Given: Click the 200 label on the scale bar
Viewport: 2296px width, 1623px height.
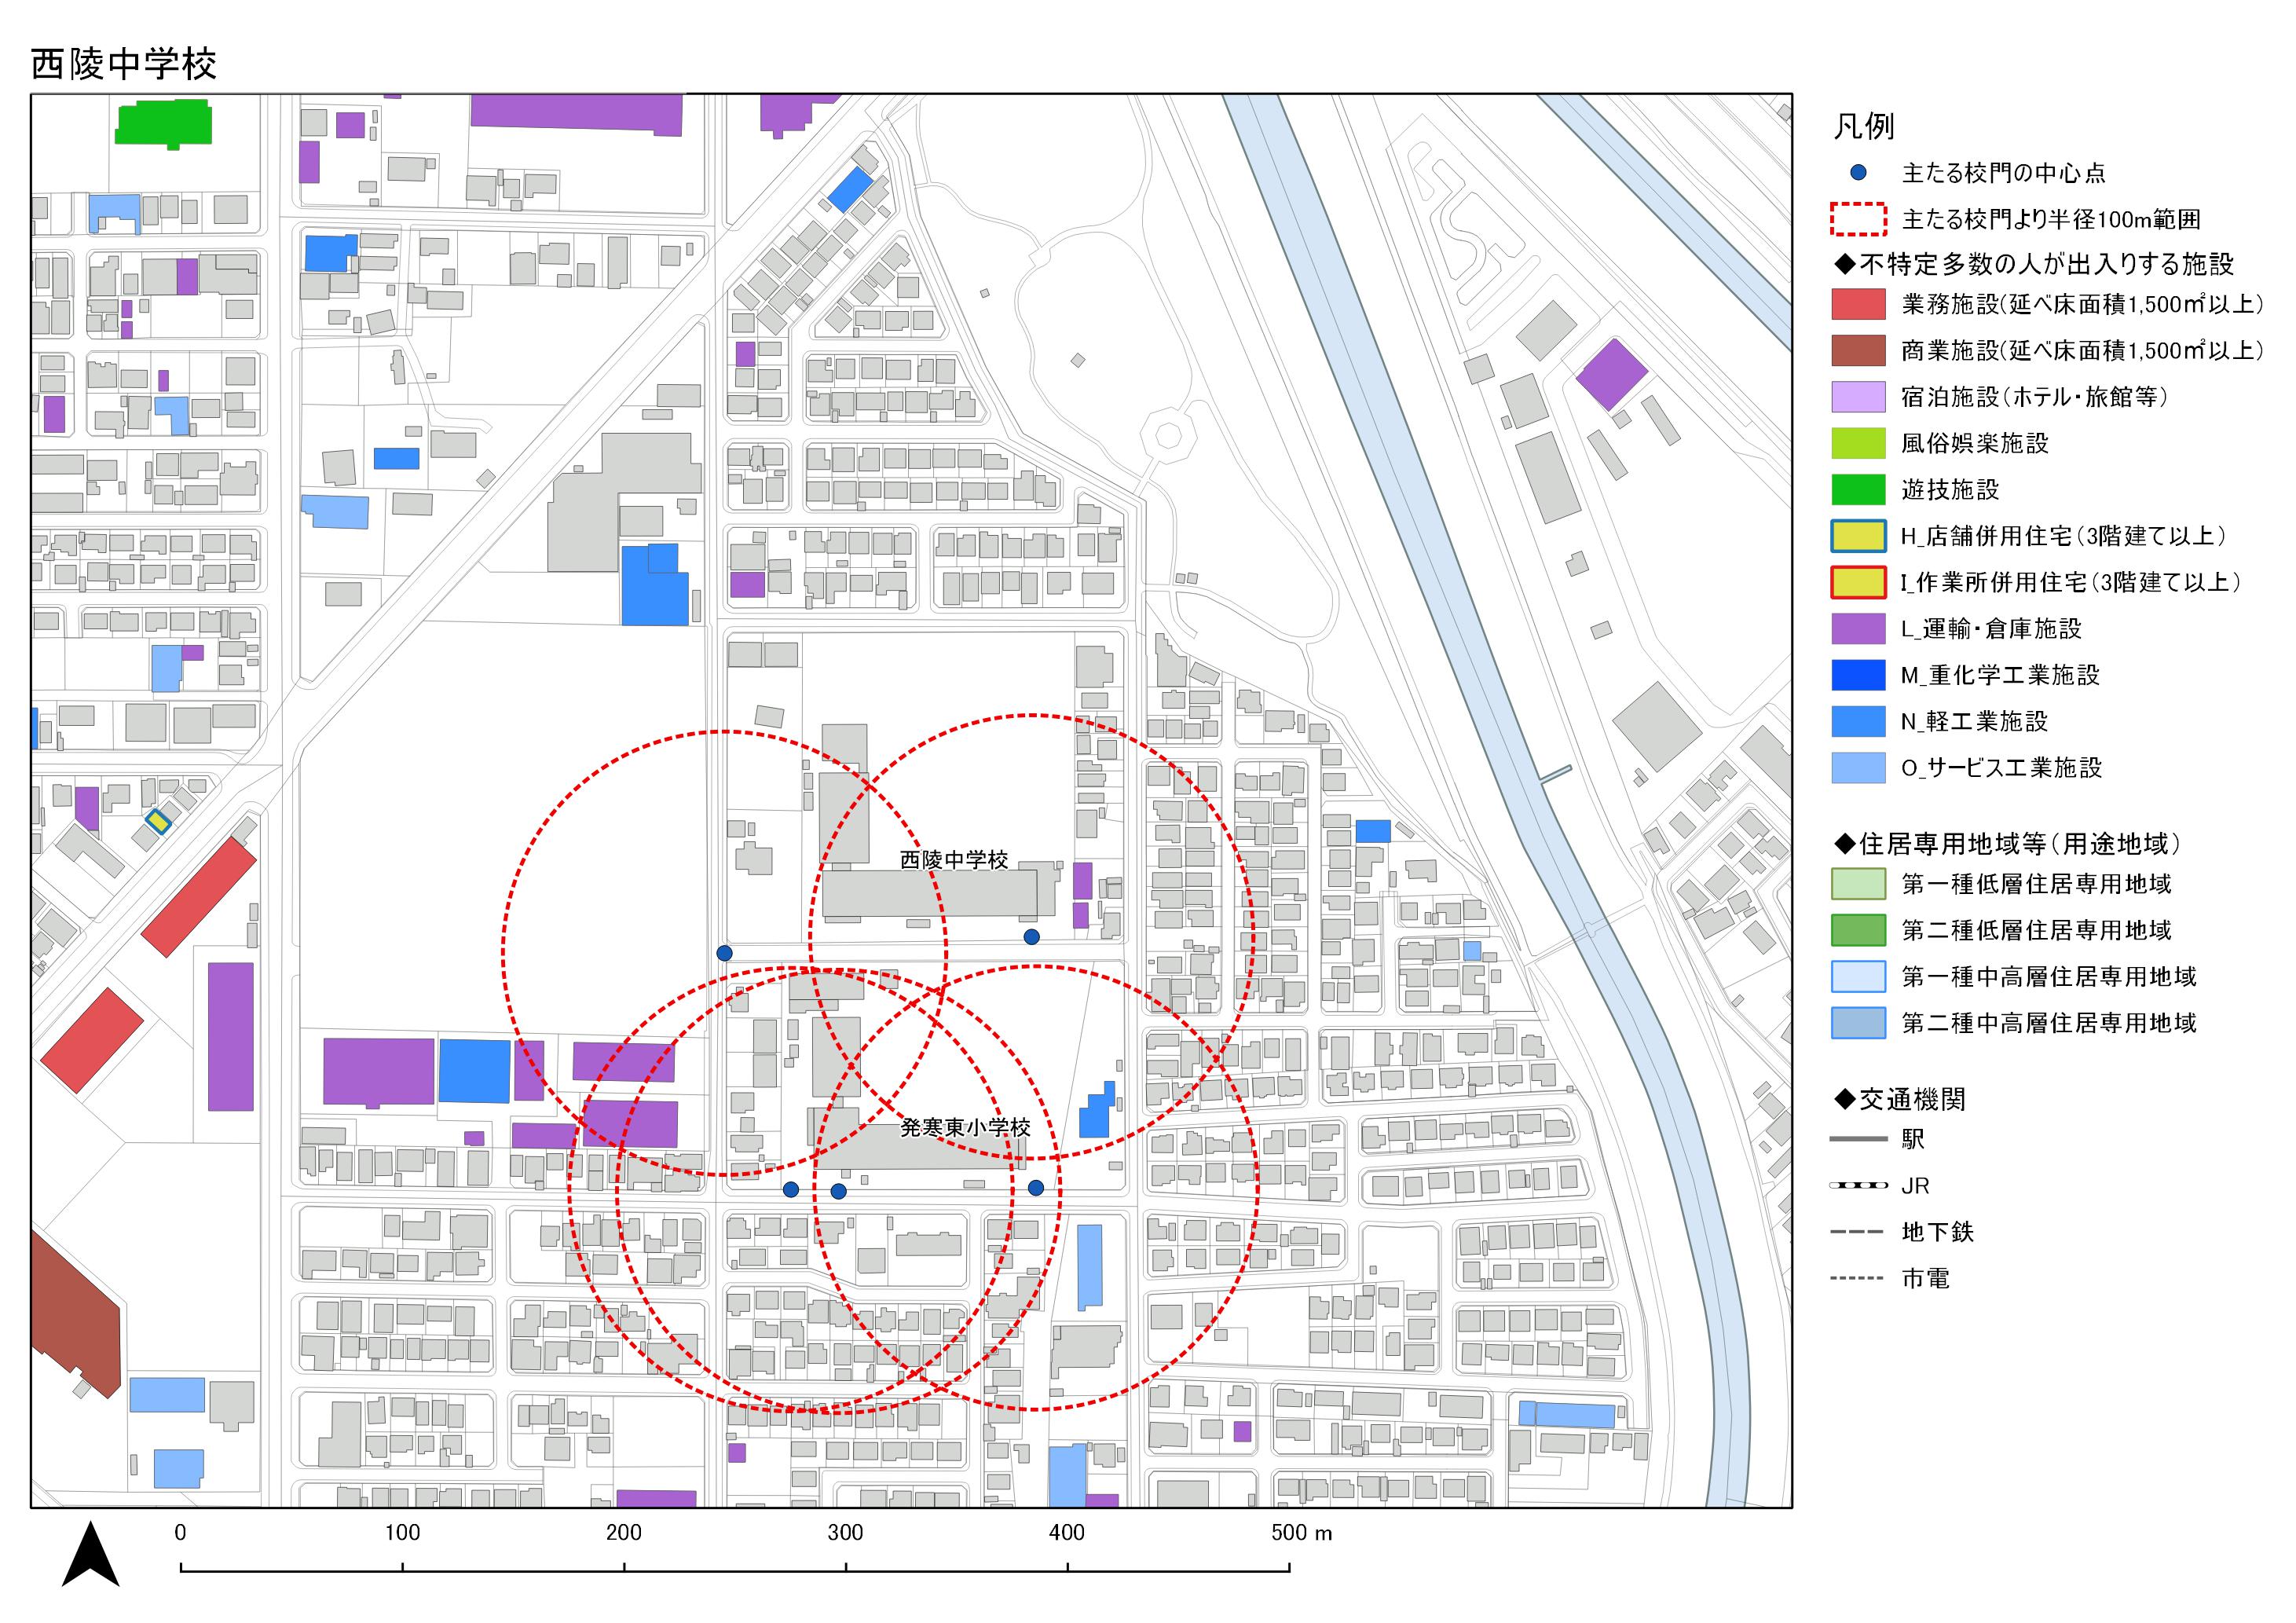Looking at the screenshot, I should (624, 1532).
